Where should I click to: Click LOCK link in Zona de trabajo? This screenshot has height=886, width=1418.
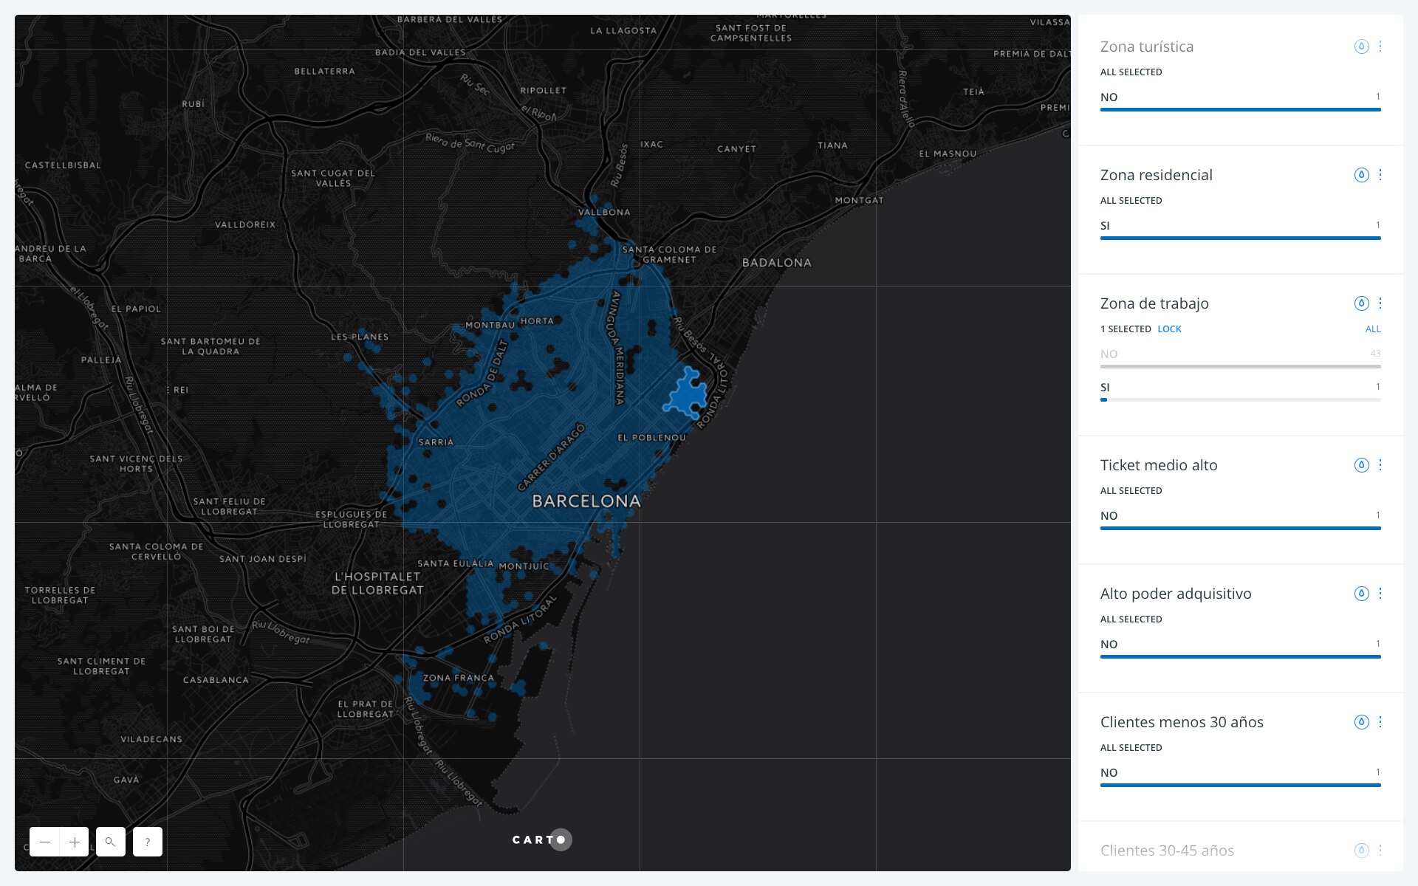1169,329
